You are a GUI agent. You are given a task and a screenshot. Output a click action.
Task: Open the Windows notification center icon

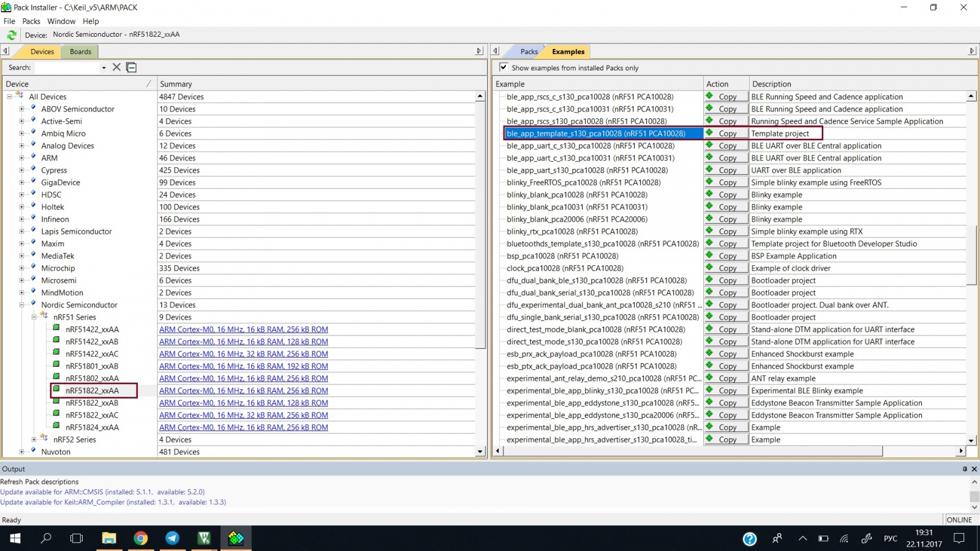[x=959, y=538]
